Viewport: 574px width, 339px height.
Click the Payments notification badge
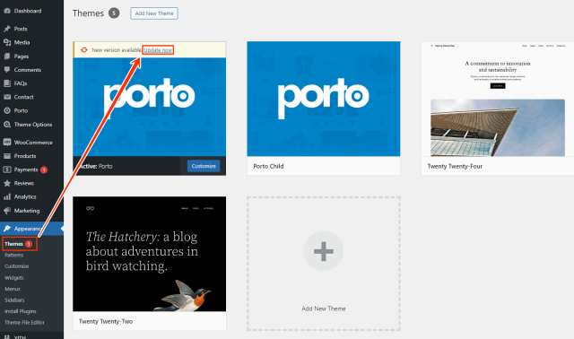pyautogui.click(x=44, y=169)
